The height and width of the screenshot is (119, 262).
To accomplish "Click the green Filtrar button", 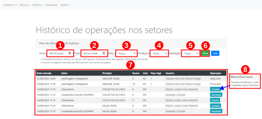I will click(205, 53).
